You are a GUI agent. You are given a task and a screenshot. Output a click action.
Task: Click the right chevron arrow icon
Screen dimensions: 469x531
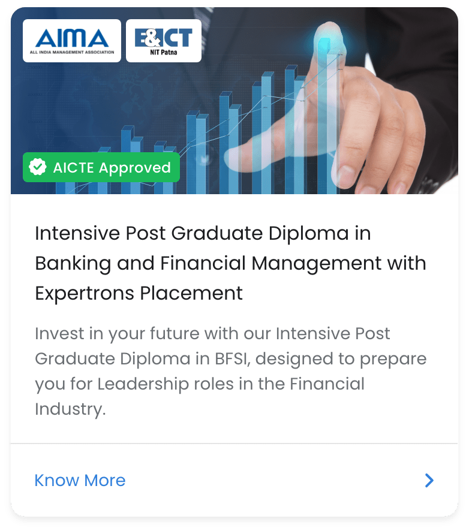[x=429, y=480]
